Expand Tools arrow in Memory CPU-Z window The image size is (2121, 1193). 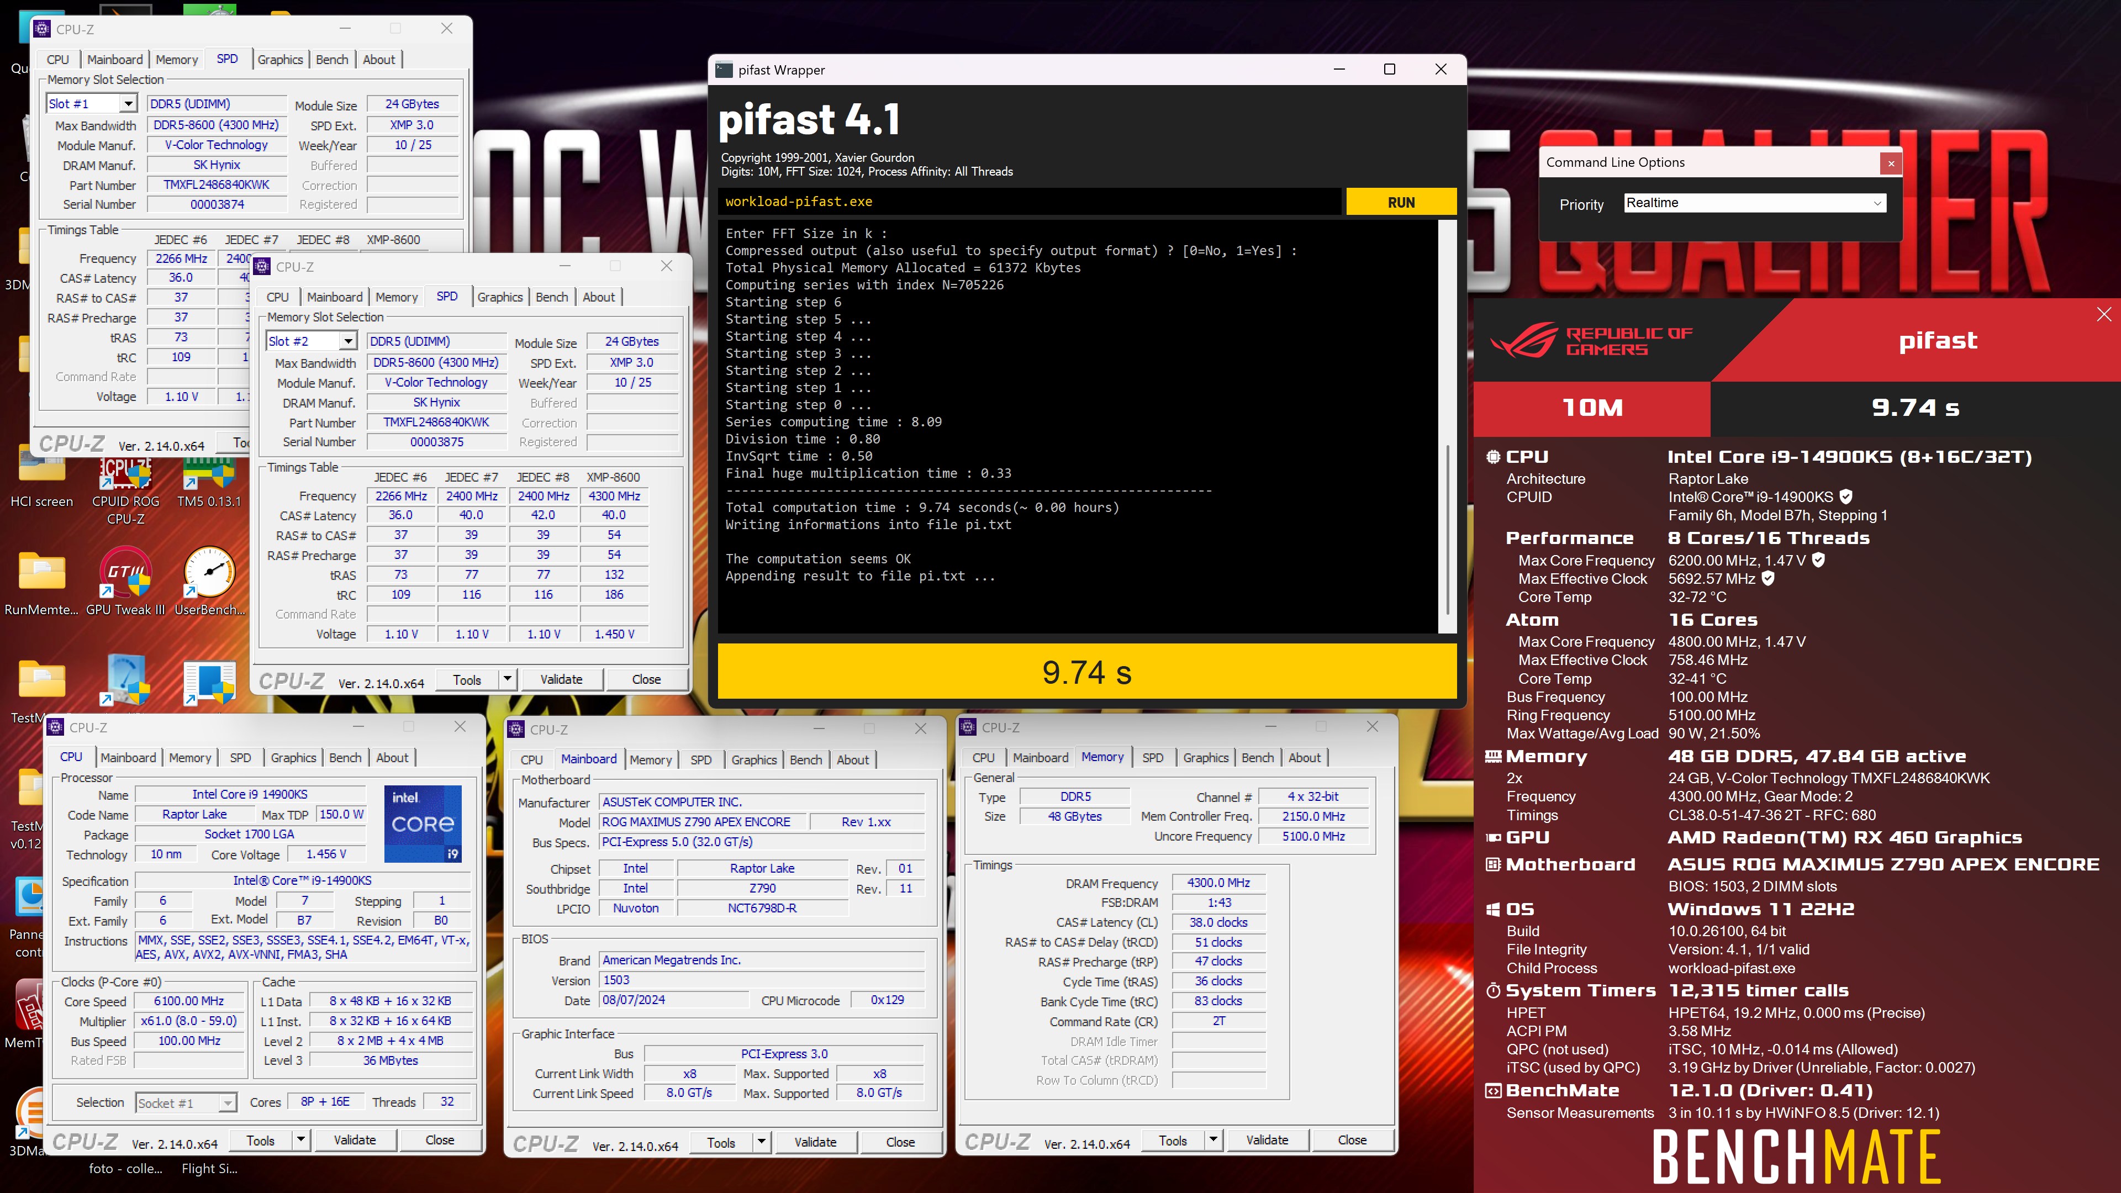1213,1141
